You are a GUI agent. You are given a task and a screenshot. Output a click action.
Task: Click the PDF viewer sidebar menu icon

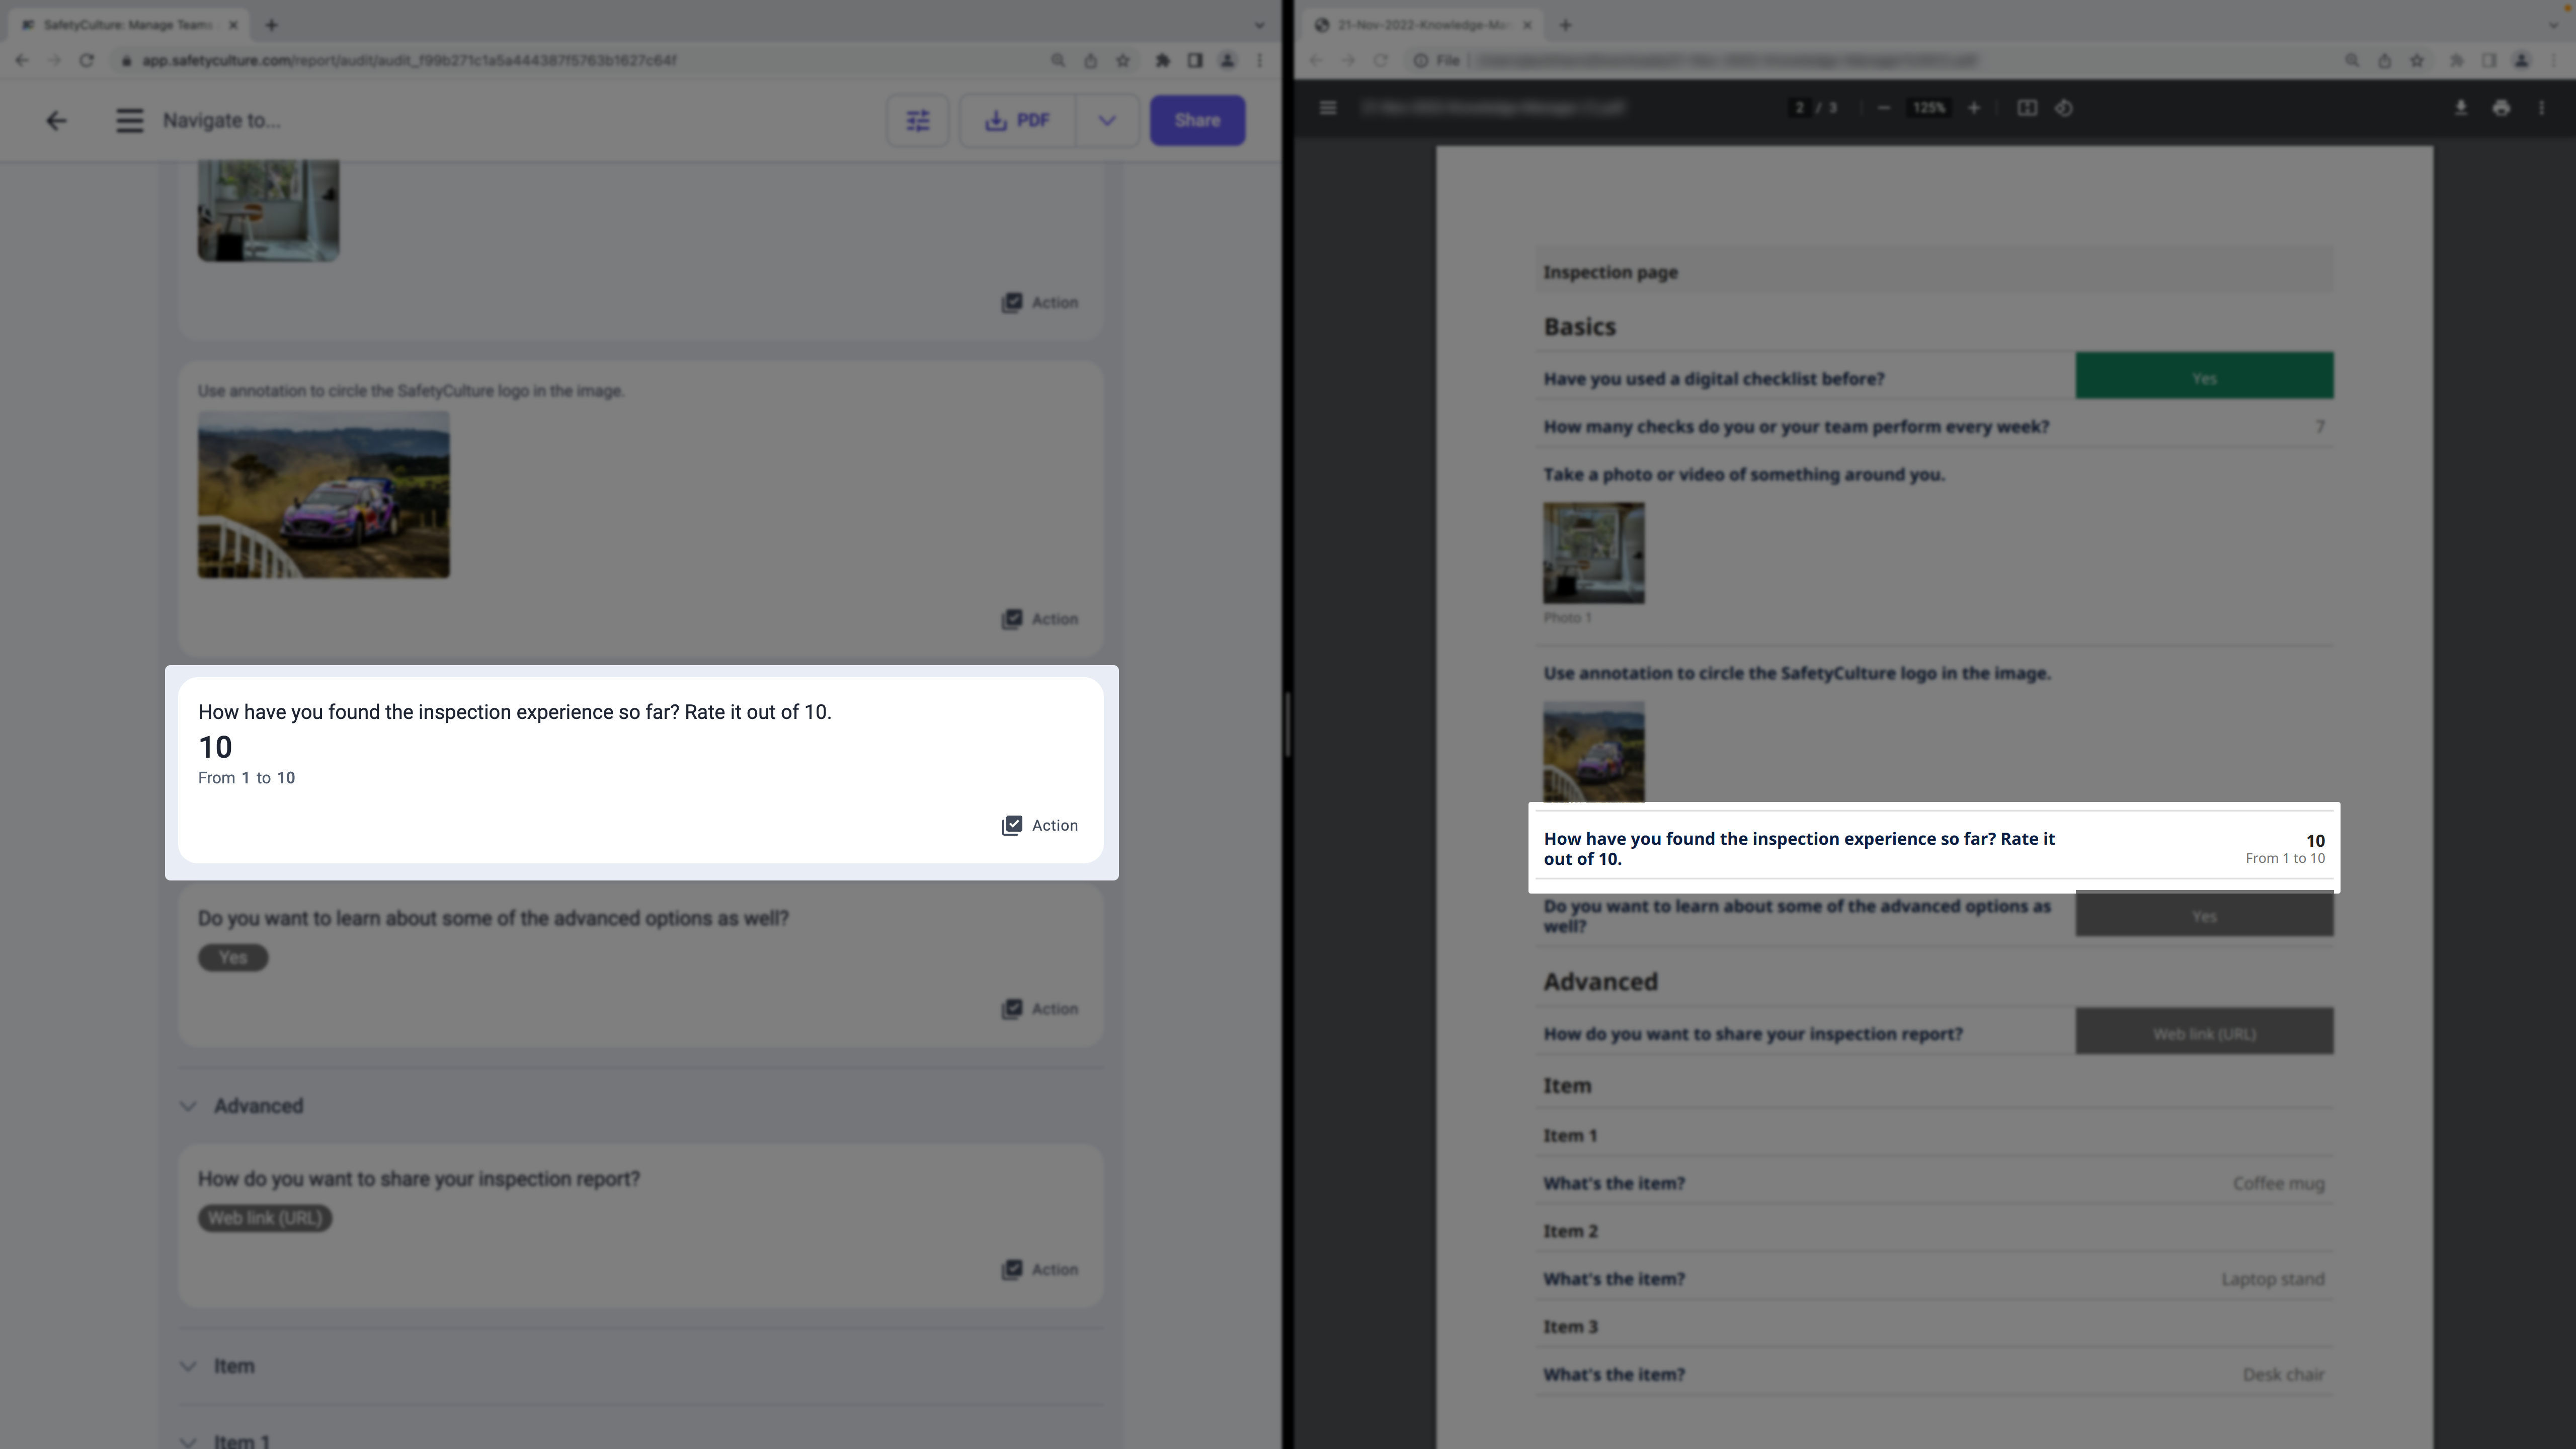[1328, 108]
